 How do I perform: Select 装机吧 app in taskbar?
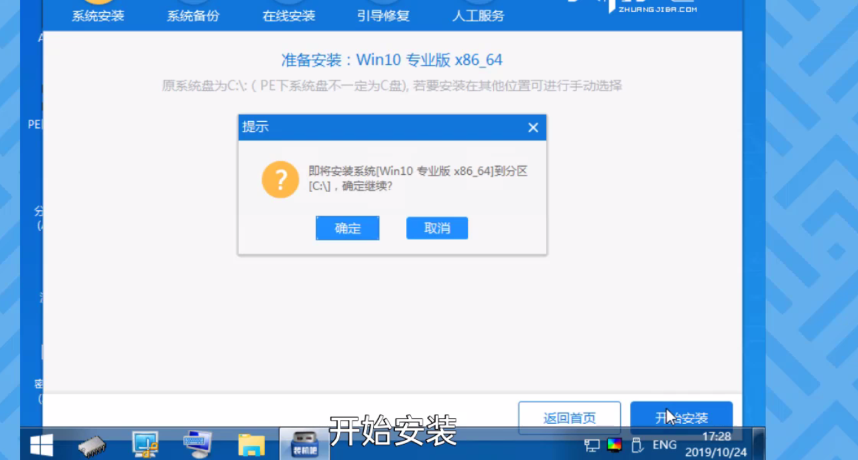coord(304,445)
